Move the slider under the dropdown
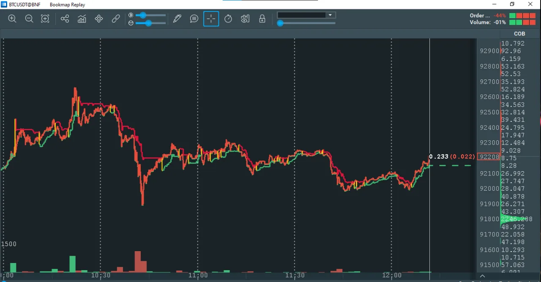 point(280,23)
